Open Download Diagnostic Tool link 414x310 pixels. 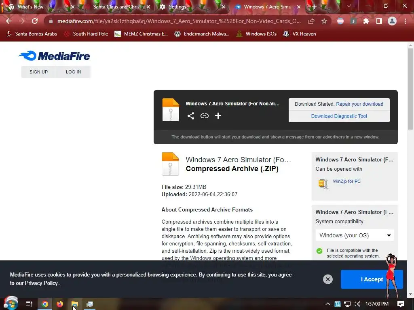(339, 116)
